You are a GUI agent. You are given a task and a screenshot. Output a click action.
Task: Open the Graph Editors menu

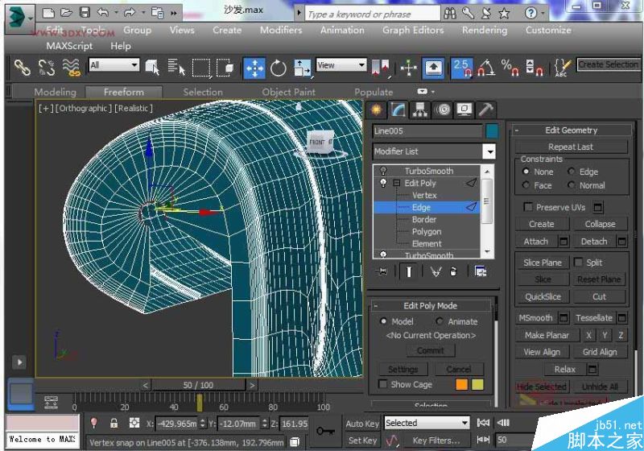point(413,30)
